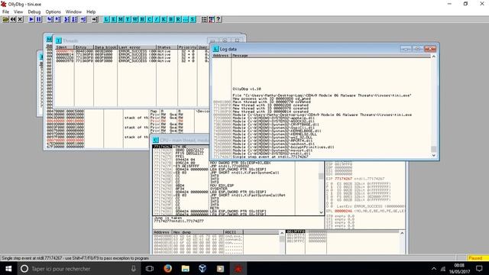
Task: Click the dump pane scroll up arrow
Action: point(282,233)
